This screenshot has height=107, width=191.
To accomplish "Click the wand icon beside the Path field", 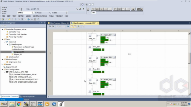I will pos(77,9).
